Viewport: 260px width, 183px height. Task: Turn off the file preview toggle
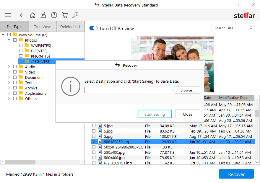[94, 28]
